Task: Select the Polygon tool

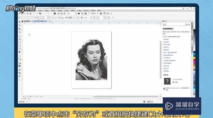Action: [x=20, y=48]
